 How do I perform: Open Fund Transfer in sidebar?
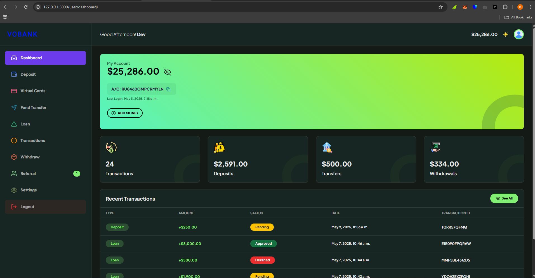click(45, 108)
